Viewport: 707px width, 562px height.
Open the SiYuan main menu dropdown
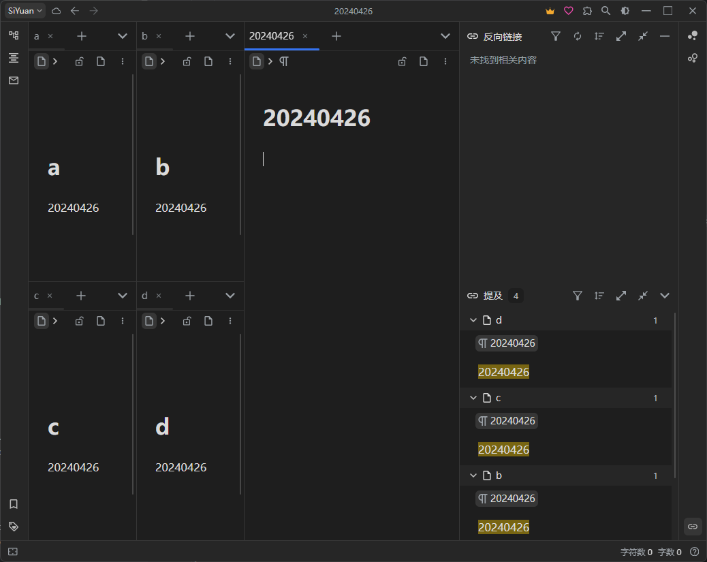[26, 11]
